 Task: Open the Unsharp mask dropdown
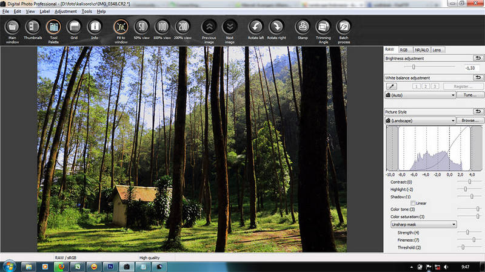[x=423, y=224]
